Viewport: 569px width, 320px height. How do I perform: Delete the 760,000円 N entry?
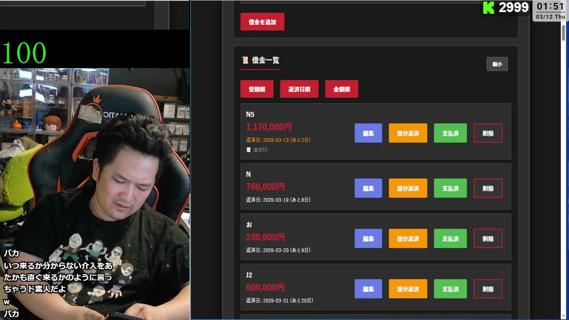(488, 188)
